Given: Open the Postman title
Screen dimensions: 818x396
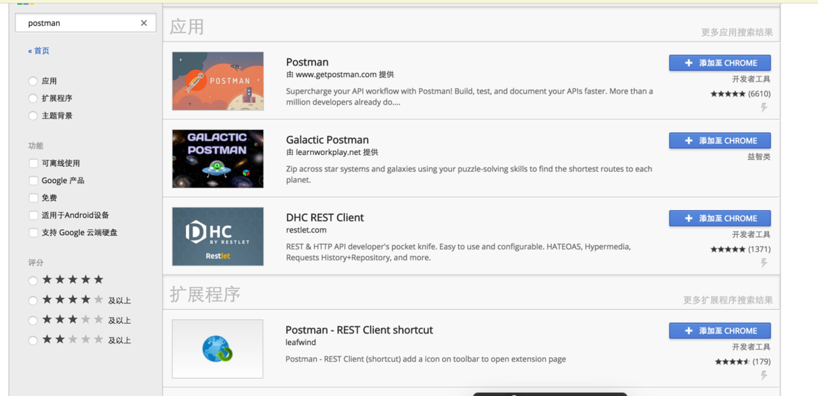Looking at the screenshot, I should click(307, 62).
